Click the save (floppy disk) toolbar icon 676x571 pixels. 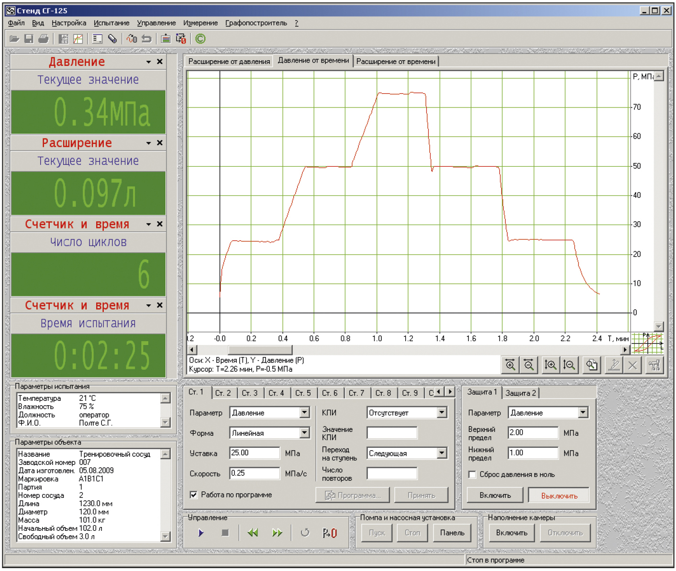(29, 39)
